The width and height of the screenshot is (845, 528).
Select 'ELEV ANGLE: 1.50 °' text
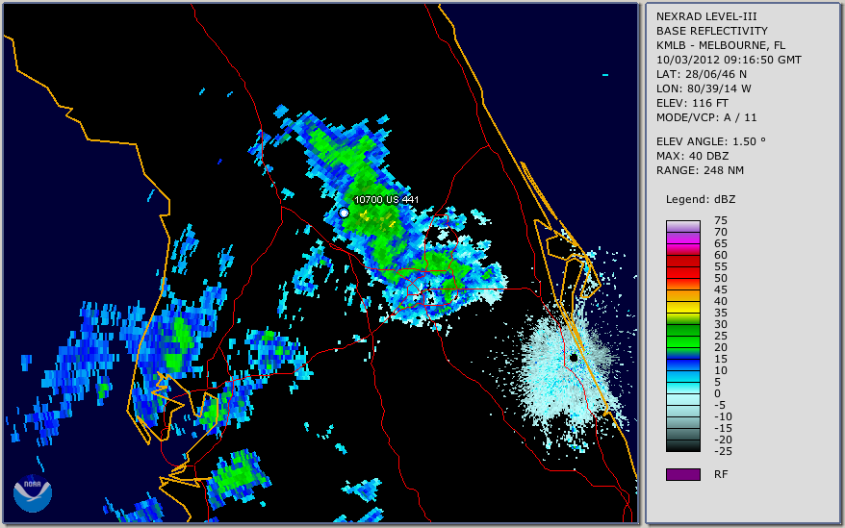tap(711, 141)
